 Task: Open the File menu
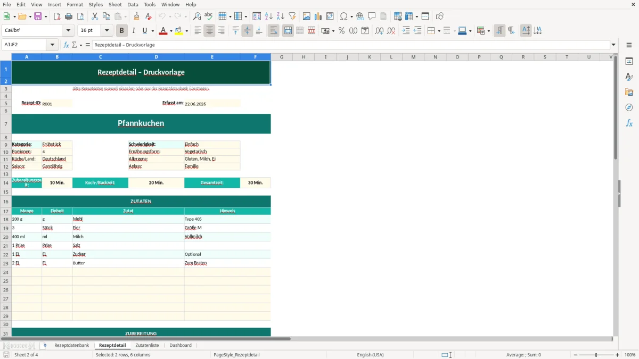click(x=6, y=4)
